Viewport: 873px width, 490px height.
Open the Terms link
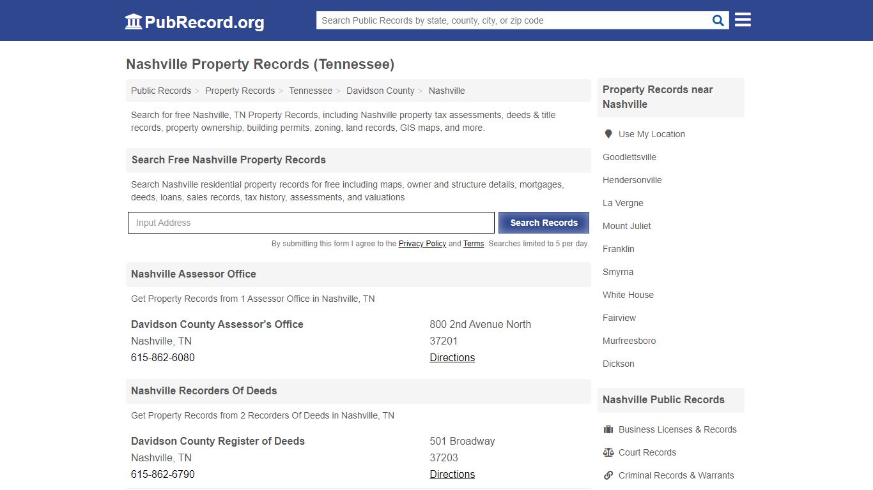[x=474, y=244]
